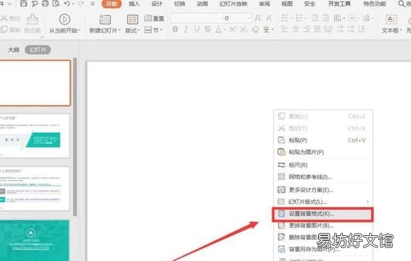Viewport: 411px width, 261px height.
Task: Open the 节 section dropdown
Action: pos(153,30)
